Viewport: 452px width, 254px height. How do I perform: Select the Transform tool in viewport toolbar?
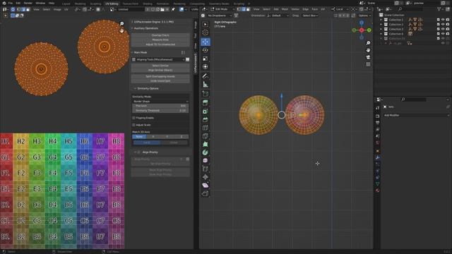[x=206, y=67]
